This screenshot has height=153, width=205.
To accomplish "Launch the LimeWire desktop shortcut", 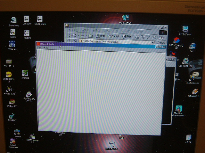I will pos(25,73).
